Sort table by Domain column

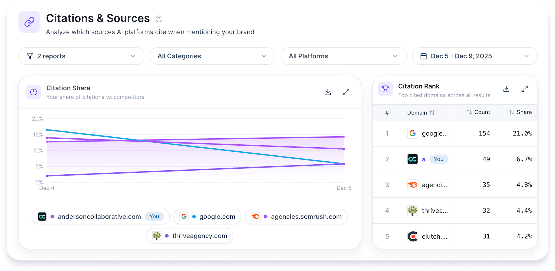pyautogui.click(x=421, y=113)
